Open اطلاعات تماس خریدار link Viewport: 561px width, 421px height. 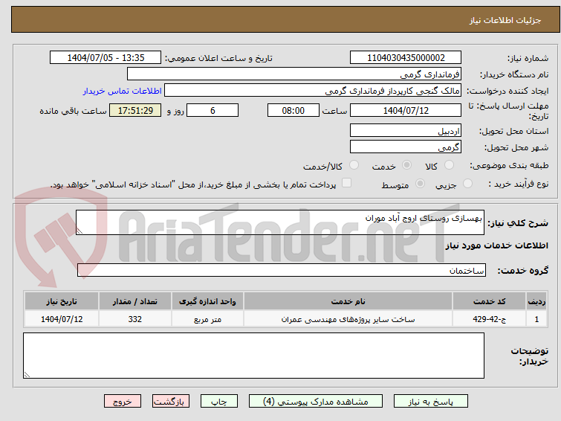(x=123, y=91)
